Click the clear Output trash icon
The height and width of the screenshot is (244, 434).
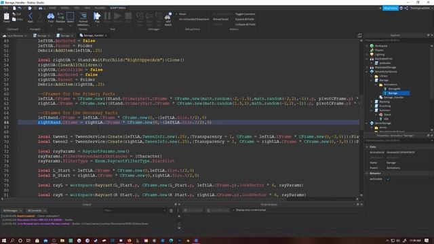(x=171, y=211)
